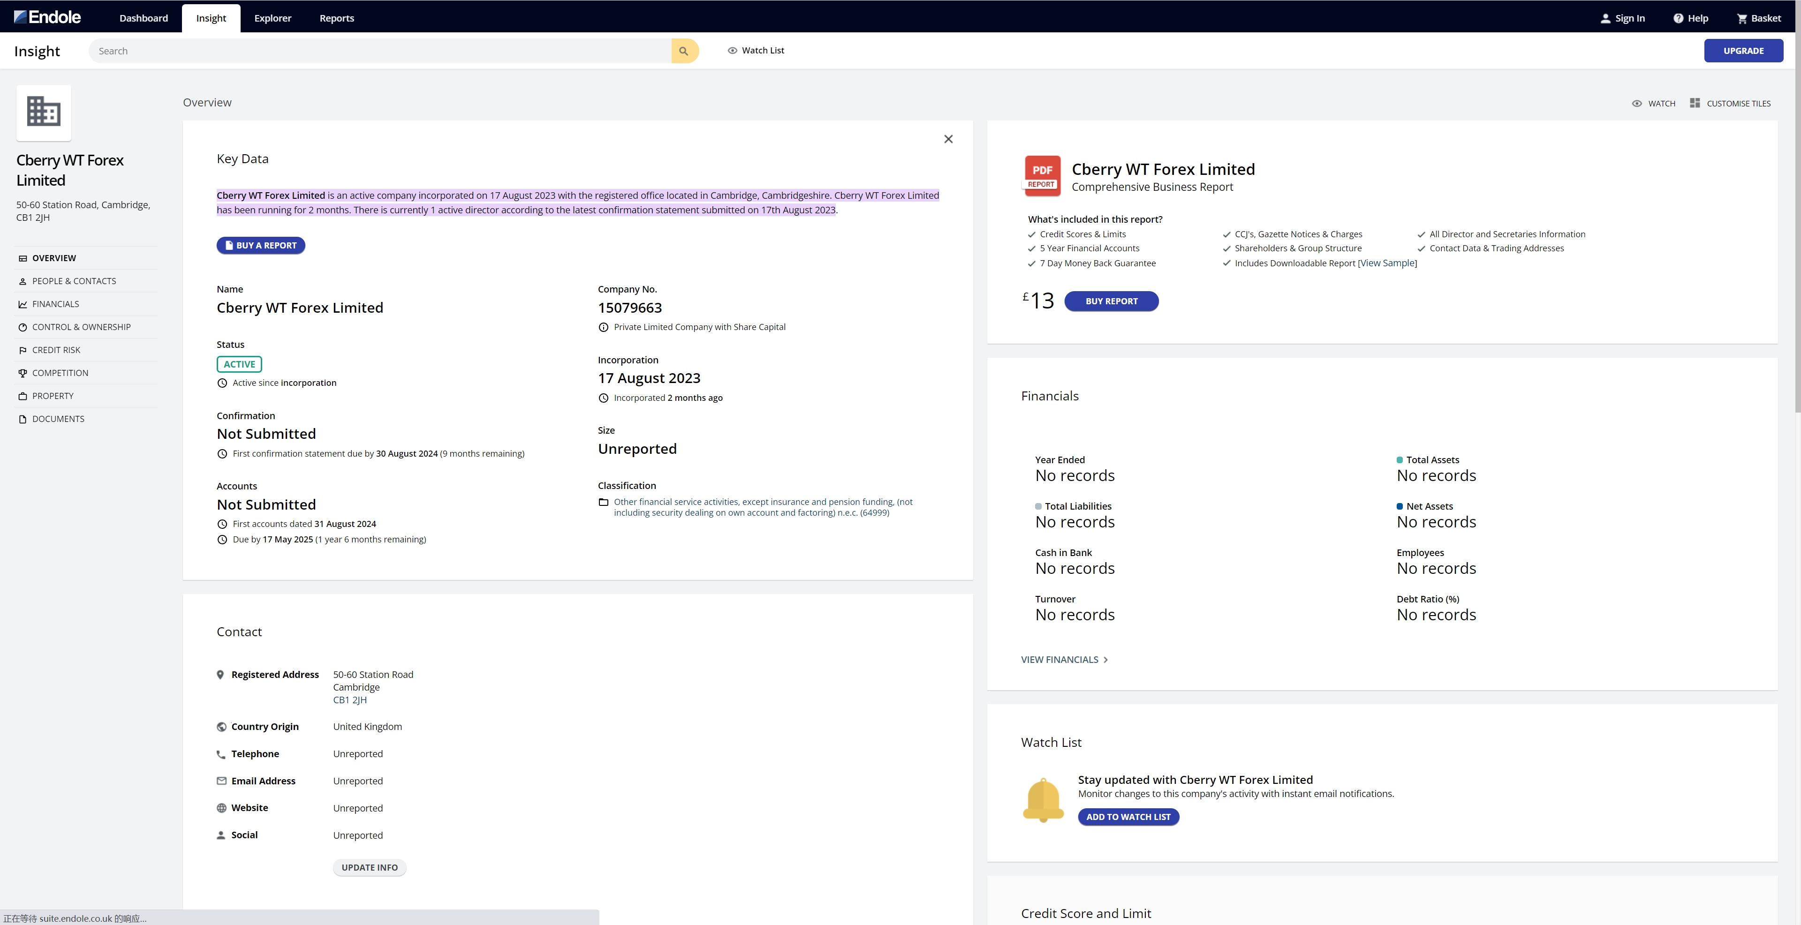This screenshot has height=925, width=1801.
Task: Switch to the Explorer tab
Action: [x=272, y=18]
